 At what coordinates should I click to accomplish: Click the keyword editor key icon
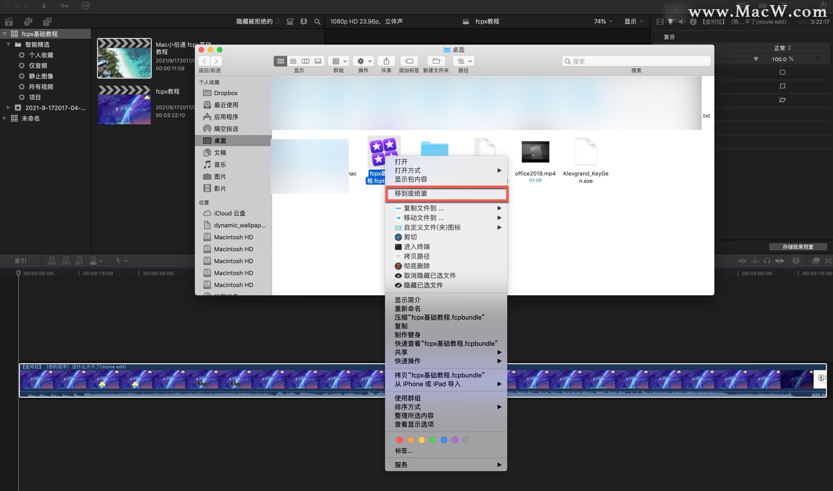pyautogui.click(x=65, y=6)
